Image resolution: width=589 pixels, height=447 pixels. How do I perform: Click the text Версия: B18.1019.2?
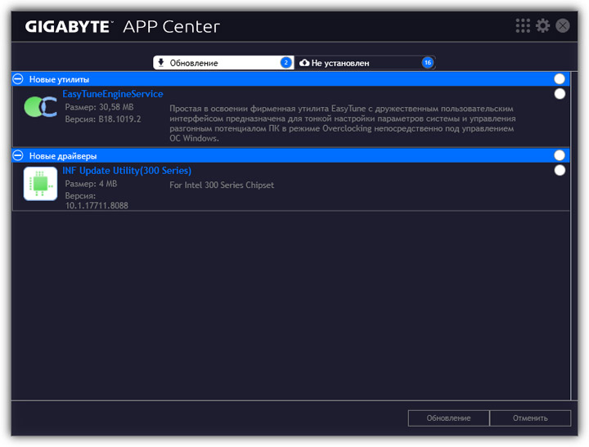pos(103,119)
